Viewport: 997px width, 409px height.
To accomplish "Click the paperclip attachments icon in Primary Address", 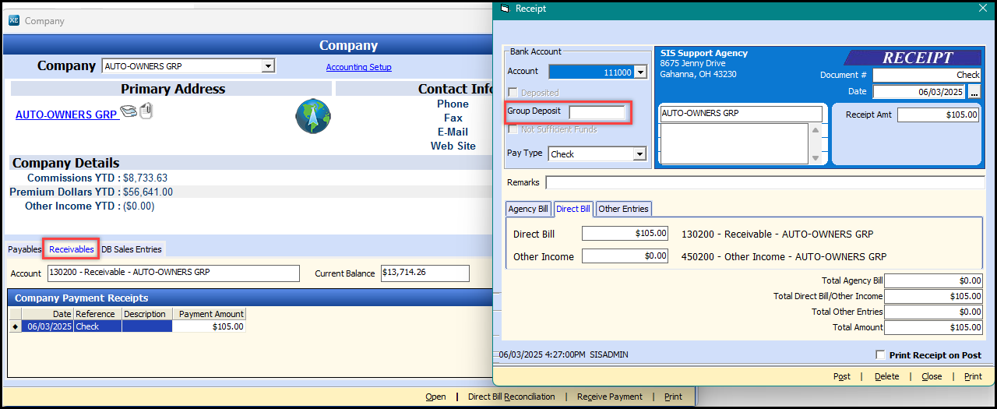I will click(146, 111).
